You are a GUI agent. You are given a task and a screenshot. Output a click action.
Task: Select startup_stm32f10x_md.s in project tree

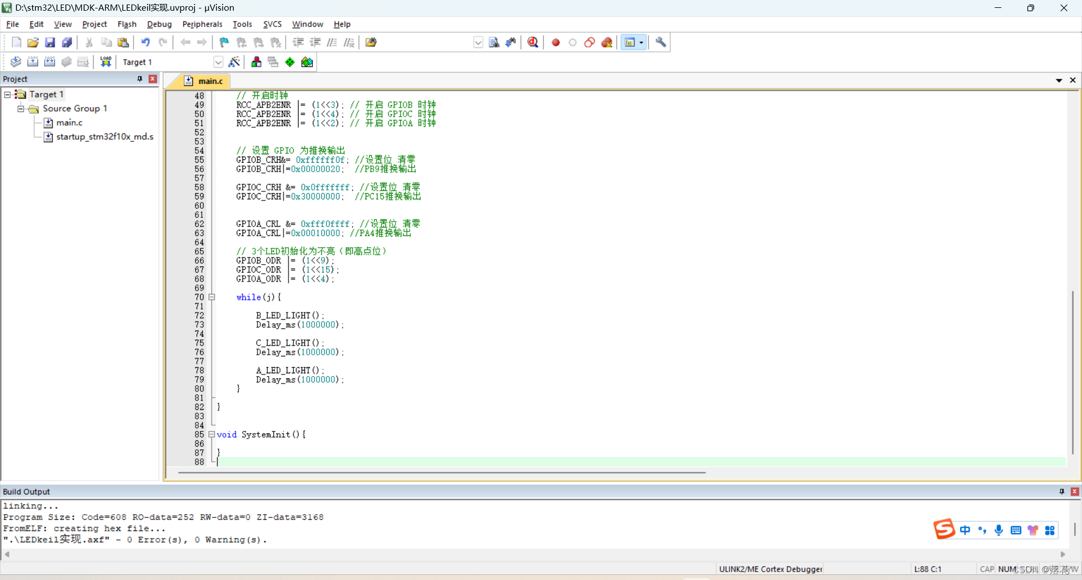pos(105,137)
